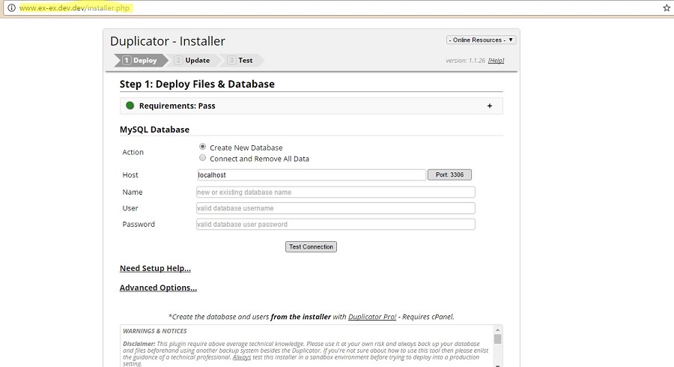Click scroll up arrow in warnings box
674x367 pixels.
click(x=497, y=330)
